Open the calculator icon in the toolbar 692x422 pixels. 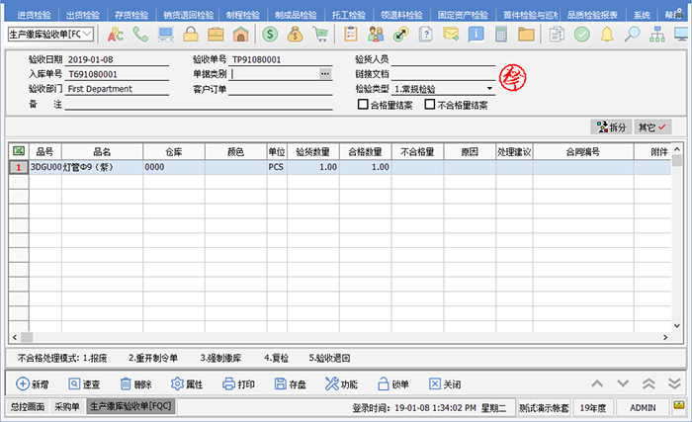pyautogui.click(x=501, y=35)
